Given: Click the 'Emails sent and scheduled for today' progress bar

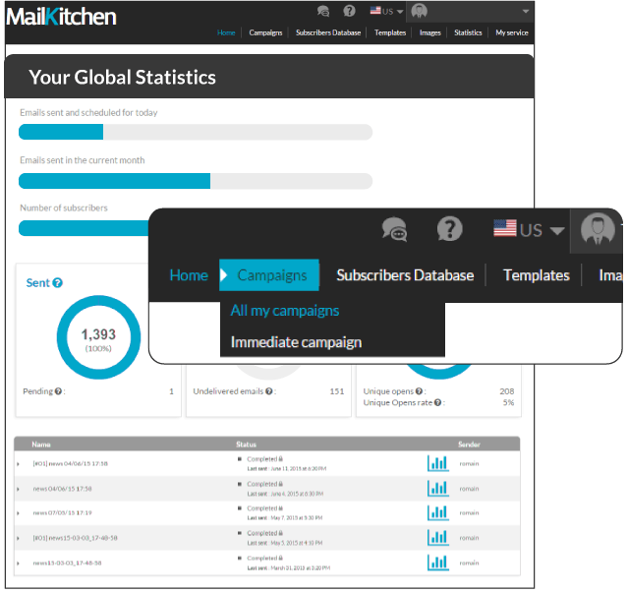Looking at the screenshot, I should tap(196, 132).
